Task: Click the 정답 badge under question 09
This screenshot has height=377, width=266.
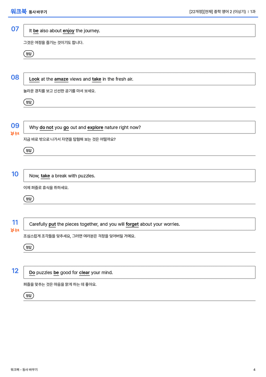Action: click(x=28, y=150)
